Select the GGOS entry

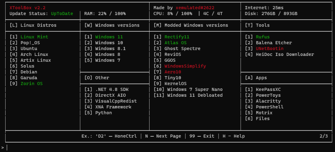[x=164, y=60]
